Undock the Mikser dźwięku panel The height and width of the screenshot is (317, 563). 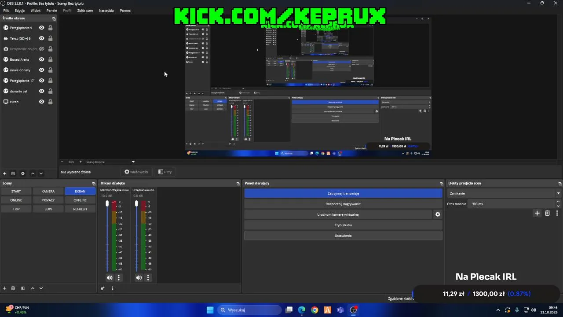pyautogui.click(x=238, y=183)
